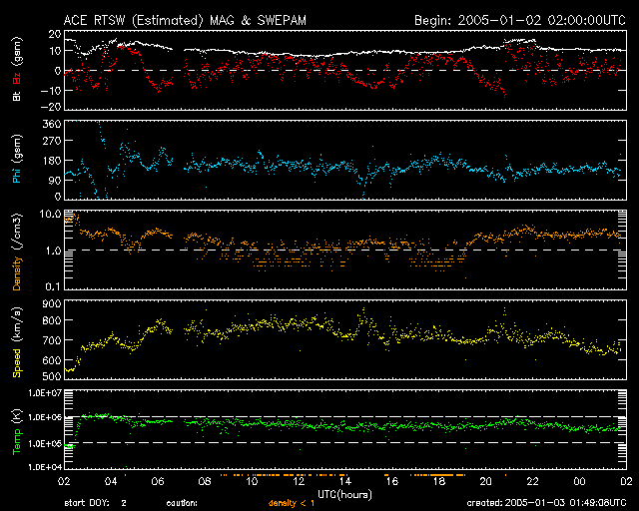Click the 06 hour tick on the time axis
This screenshot has width=639, height=511.
158,480
